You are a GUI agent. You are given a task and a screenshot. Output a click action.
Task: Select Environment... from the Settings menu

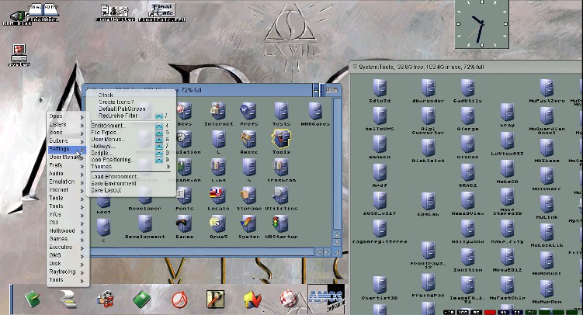coord(109,125)
